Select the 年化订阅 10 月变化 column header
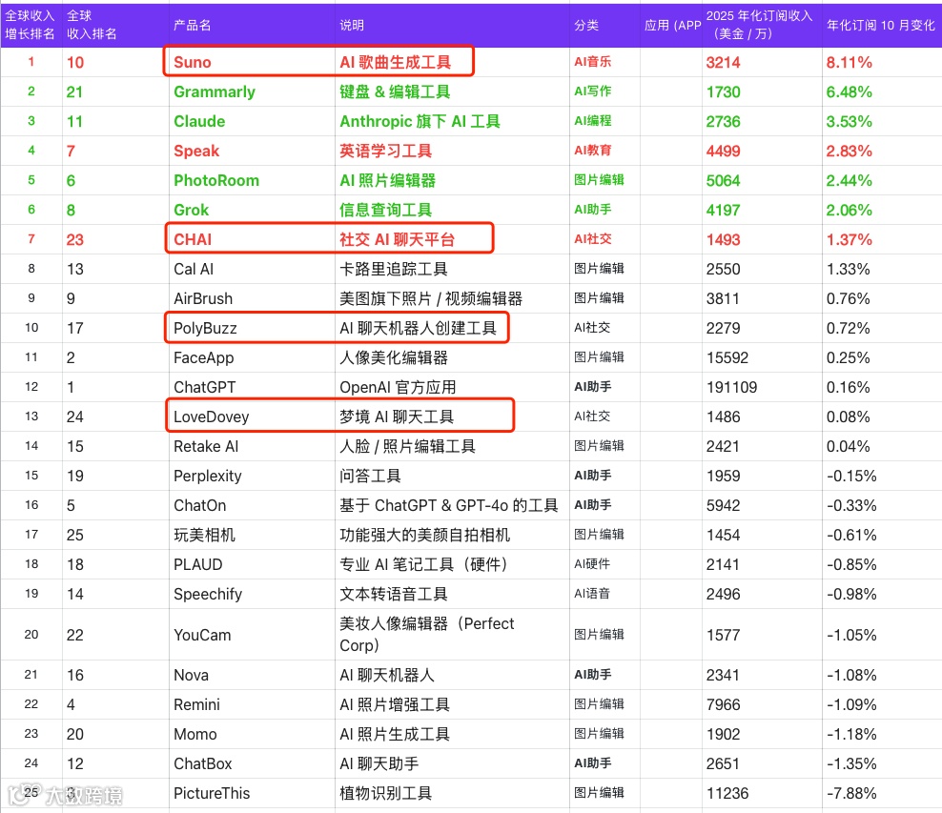The width and height of the screenshot is (942, 813). (880, 25)
